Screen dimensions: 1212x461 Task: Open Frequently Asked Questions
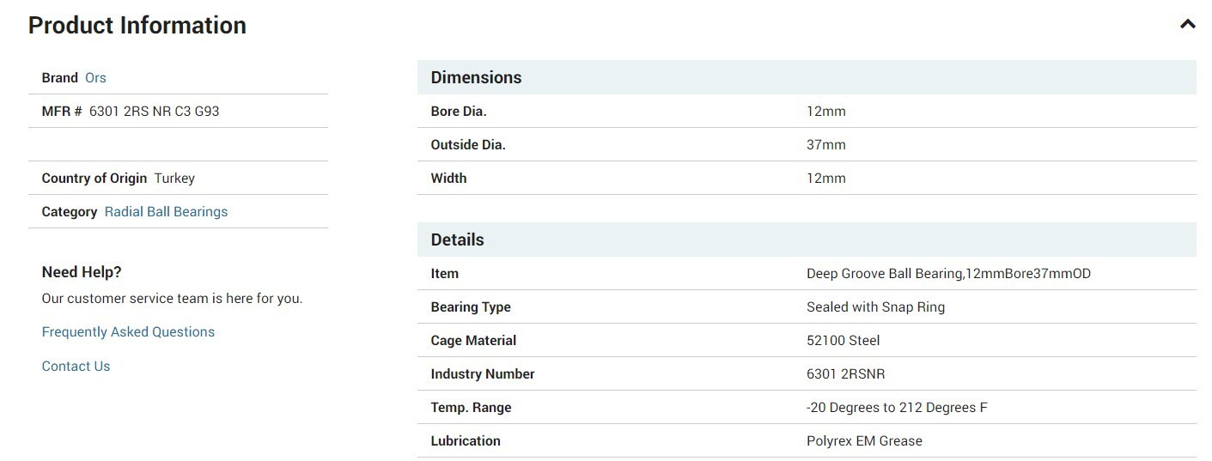[x=128, y=331]
